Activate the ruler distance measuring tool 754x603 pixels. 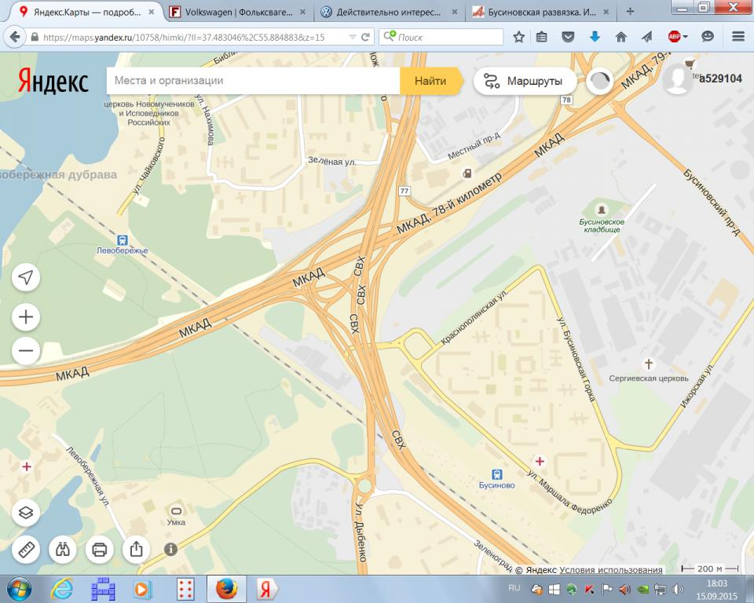tap(27, 549)
